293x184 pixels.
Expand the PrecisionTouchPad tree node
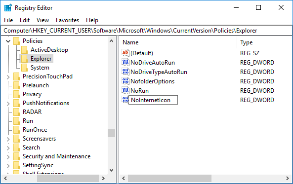tap(8, 76)
